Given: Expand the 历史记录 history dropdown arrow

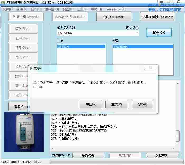Looking at the screenshot, I should [137, 33].
